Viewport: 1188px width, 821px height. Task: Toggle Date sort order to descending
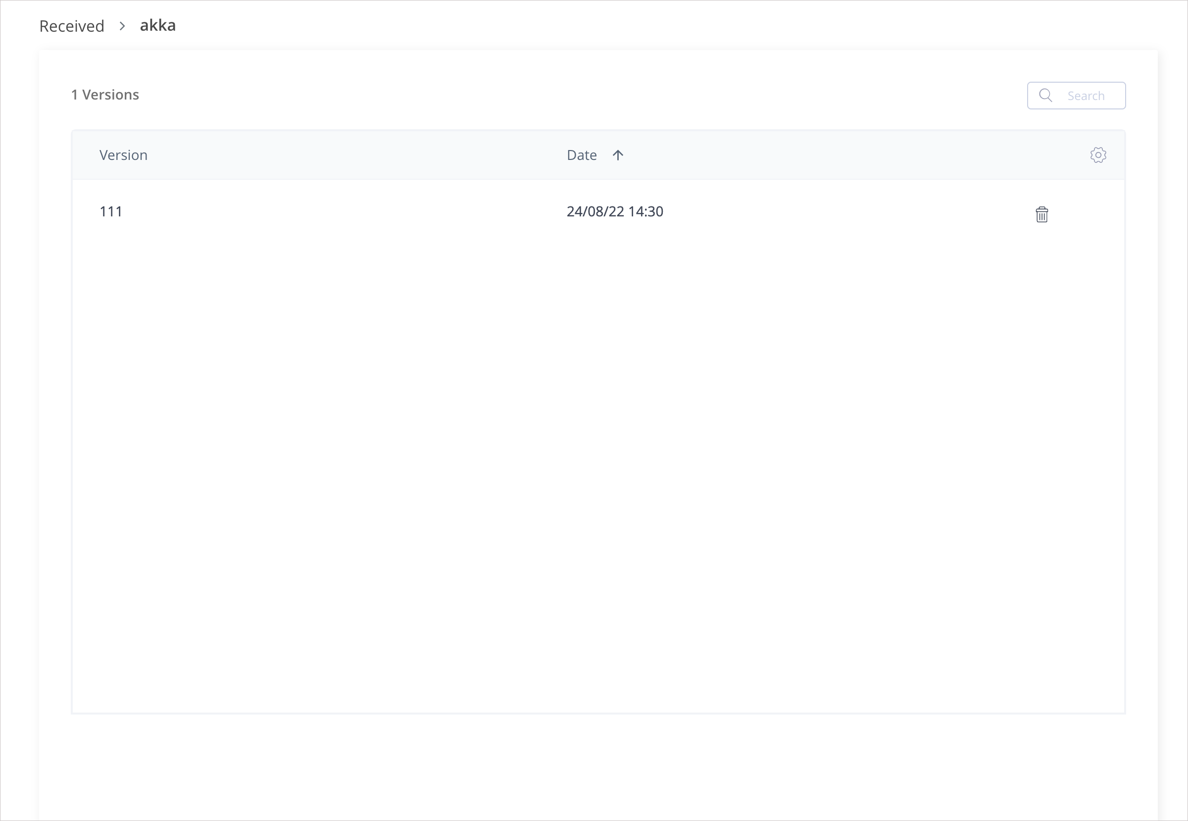coord(618,155)
